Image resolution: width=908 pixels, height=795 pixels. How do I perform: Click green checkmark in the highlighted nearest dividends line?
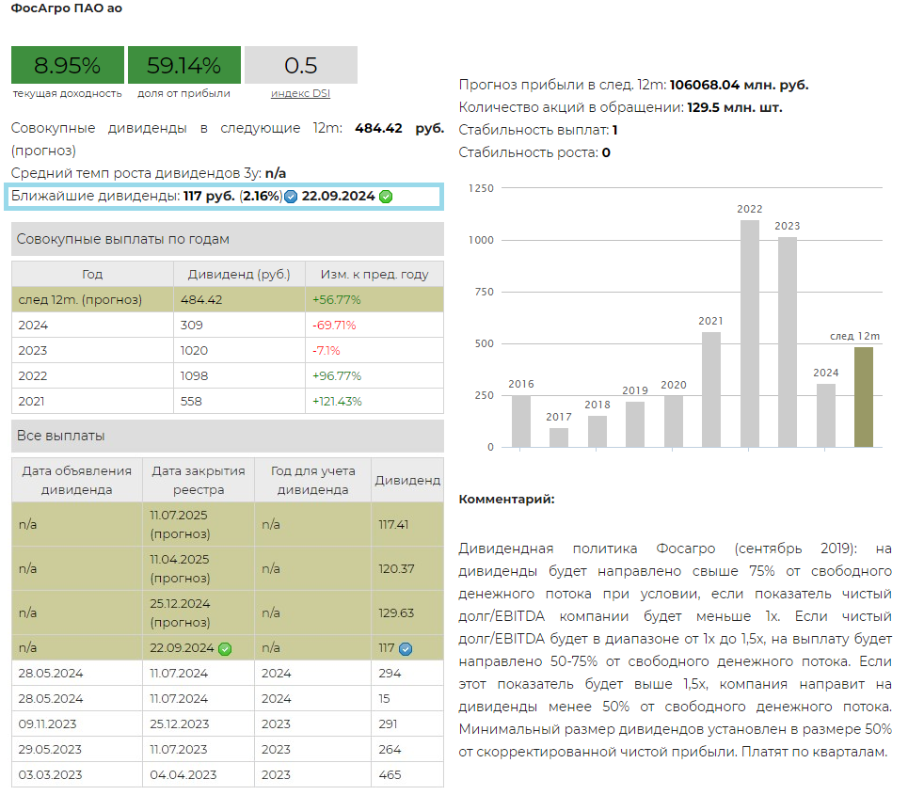(x=386, y=197)
